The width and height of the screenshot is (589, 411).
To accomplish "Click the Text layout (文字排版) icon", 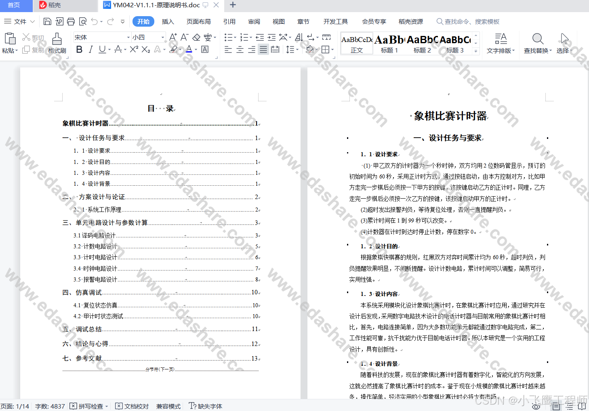I will coord(501,39).
